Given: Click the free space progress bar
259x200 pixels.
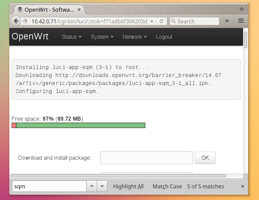Looking at the screenshot, I should (x=78, y=125).
